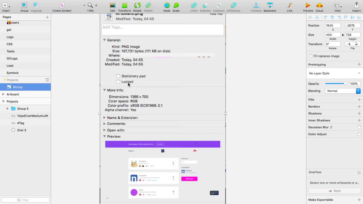Click the Group toolbar icon

pyautogui.click(x=24, y=5)
